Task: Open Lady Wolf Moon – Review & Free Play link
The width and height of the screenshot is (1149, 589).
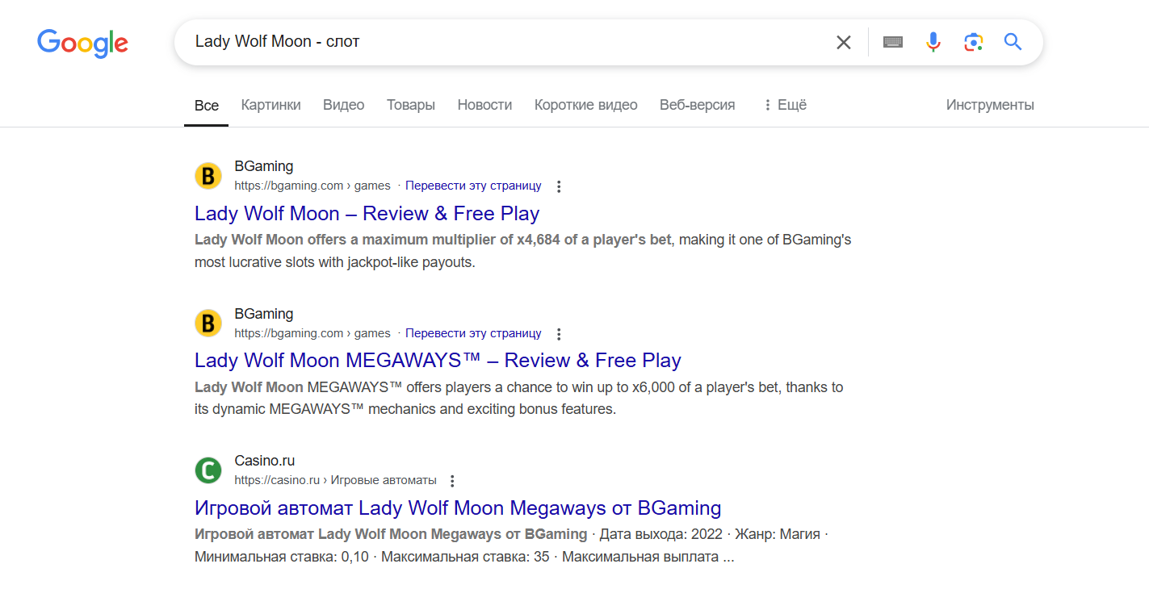Action: (367, 214)
